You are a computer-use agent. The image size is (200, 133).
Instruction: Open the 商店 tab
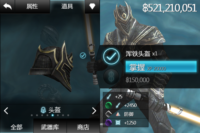[83, 127]
